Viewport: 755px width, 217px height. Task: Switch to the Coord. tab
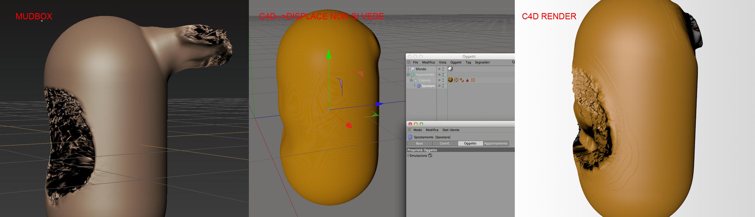click(x=445, y=144)
